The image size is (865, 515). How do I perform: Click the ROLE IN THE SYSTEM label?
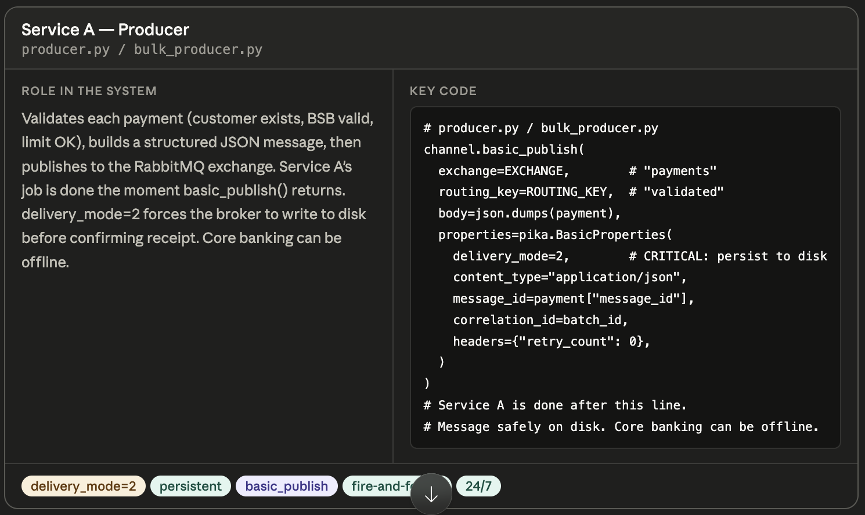coord(89,91)
